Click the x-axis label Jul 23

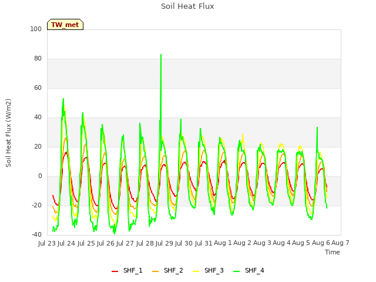point(47,243)
